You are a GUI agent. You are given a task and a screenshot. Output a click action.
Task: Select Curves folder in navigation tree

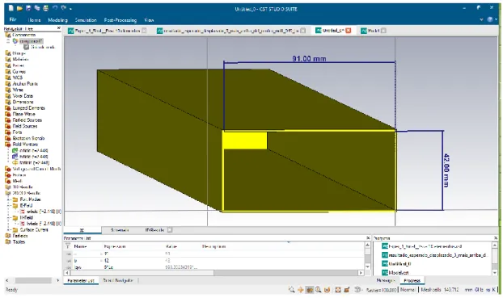19,71
